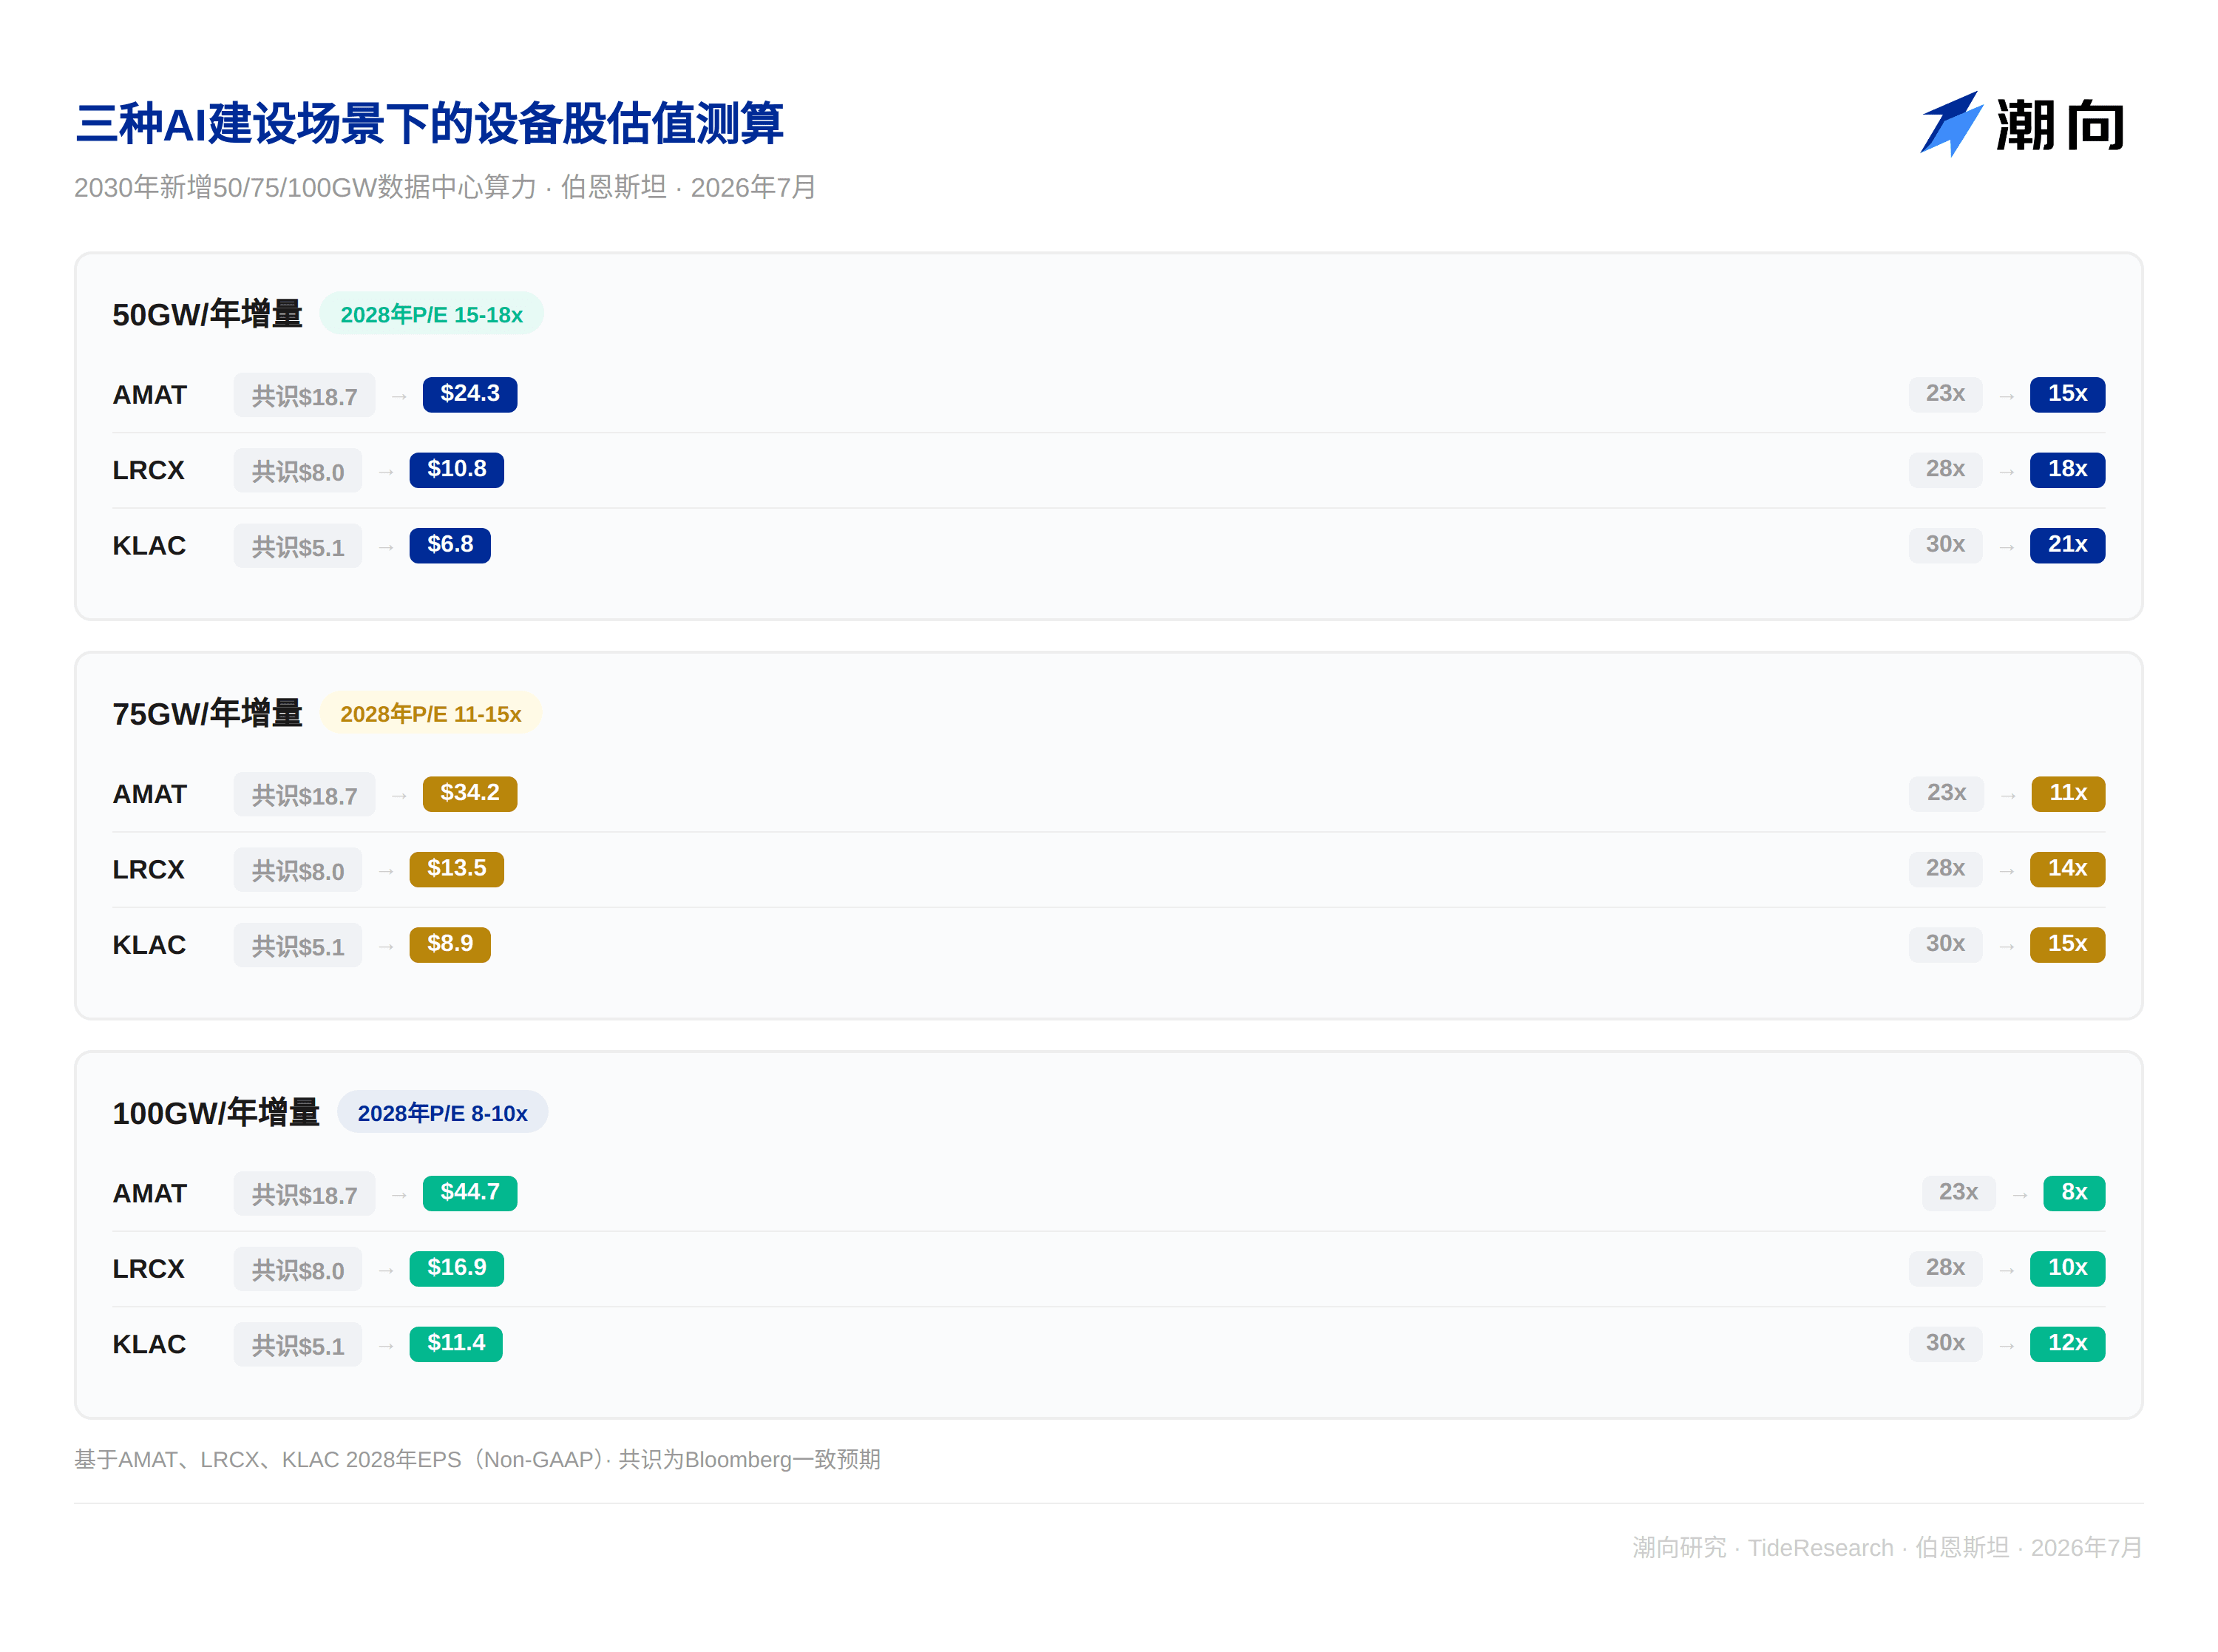This screenshot has width=2218, height=1652.
Task: Click the footnote 基于AMAT、LRCX、KLAC 2028年EPS
Action: click(x=478, y=1459)
